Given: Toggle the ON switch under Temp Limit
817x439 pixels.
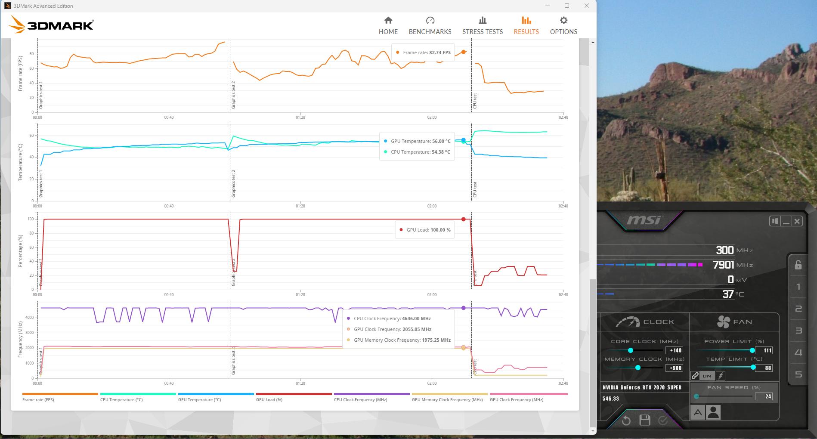Looking at the screenshot, I should click(x=707, y=376).
